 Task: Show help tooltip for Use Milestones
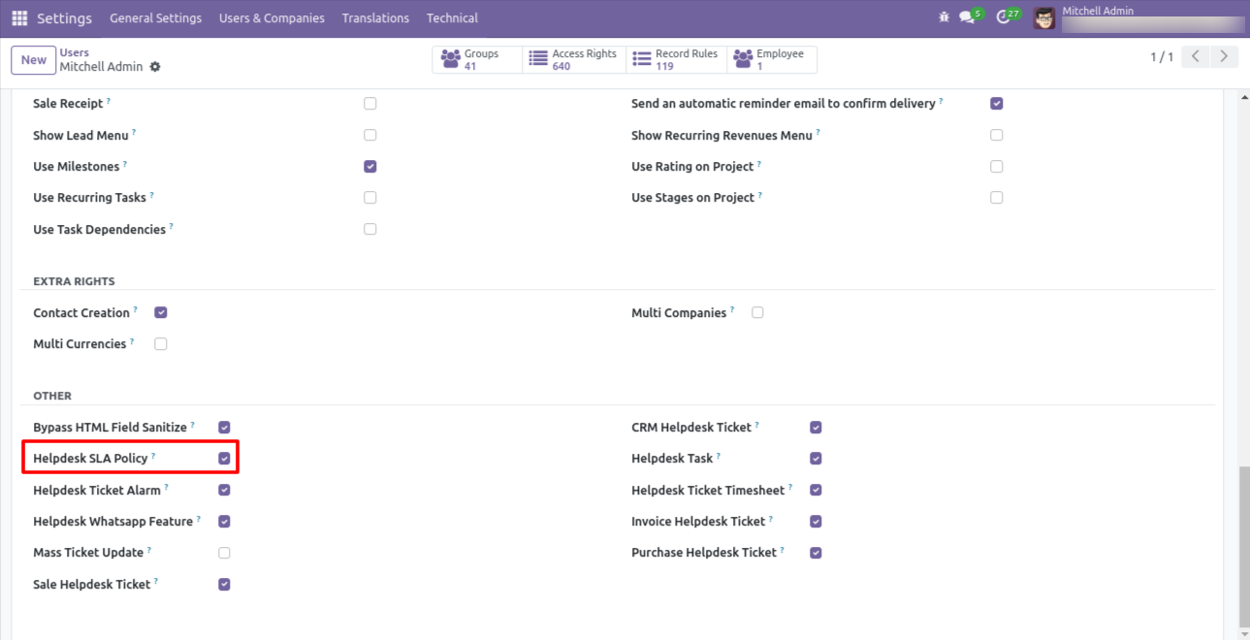click(125, 163)
